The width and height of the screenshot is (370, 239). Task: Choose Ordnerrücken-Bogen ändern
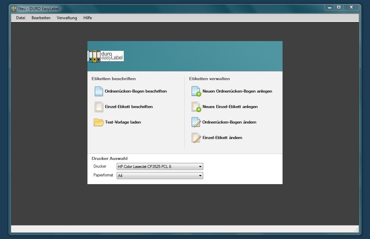(229, 122)
